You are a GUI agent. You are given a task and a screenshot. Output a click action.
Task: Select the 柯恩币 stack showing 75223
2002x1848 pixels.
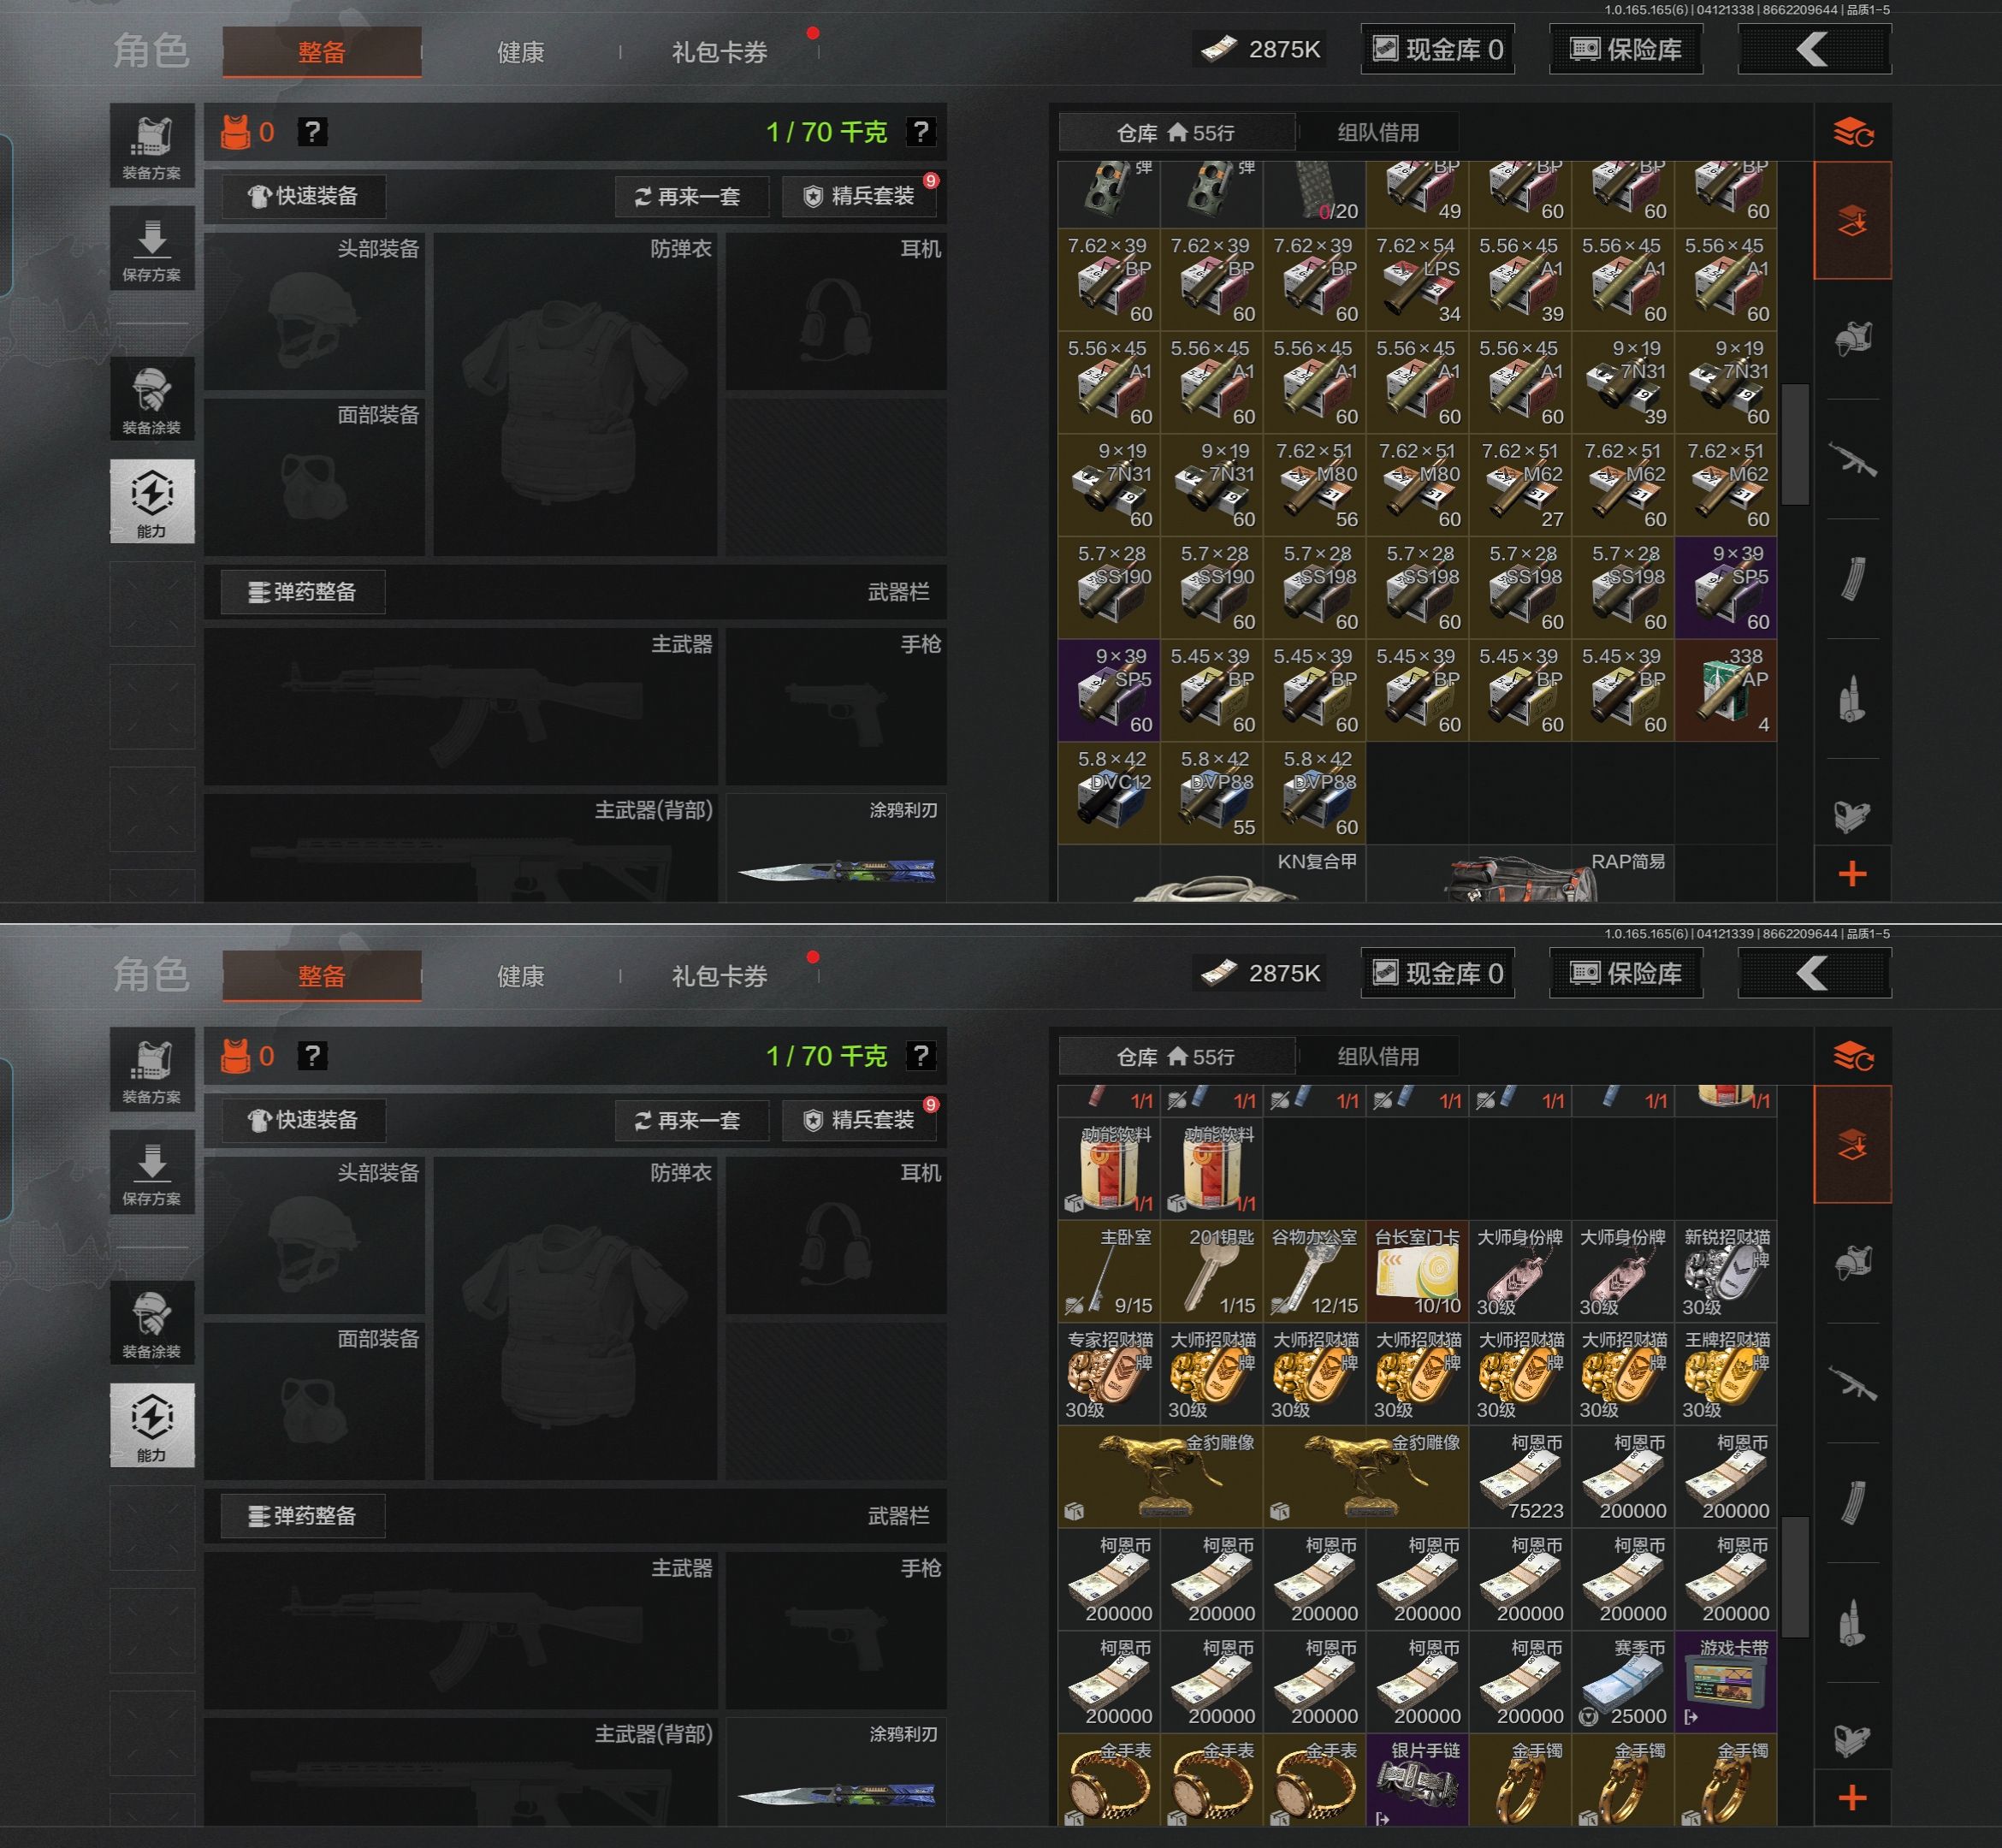click(1520, 1477)
